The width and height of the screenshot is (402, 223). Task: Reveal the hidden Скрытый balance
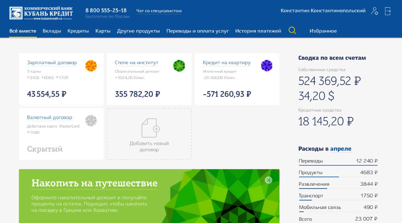click(x=45, y=149)
